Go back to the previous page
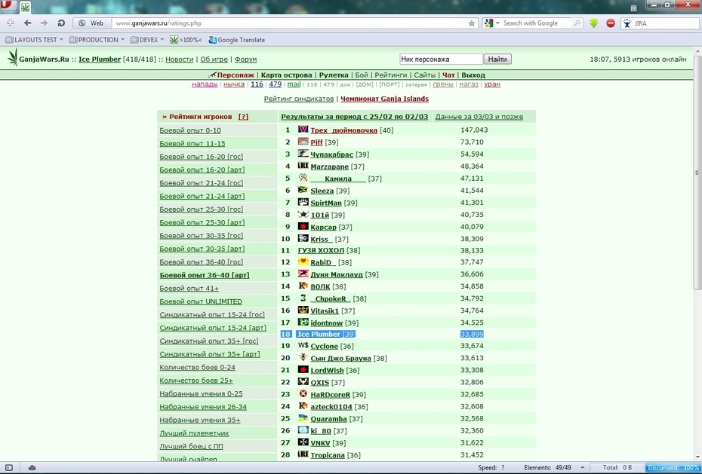The image size is (702, 474). (x=28, y=23)
